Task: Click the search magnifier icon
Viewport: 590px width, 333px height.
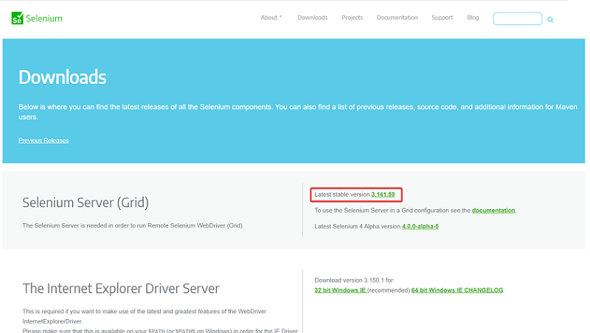Action: click(550, 20)
